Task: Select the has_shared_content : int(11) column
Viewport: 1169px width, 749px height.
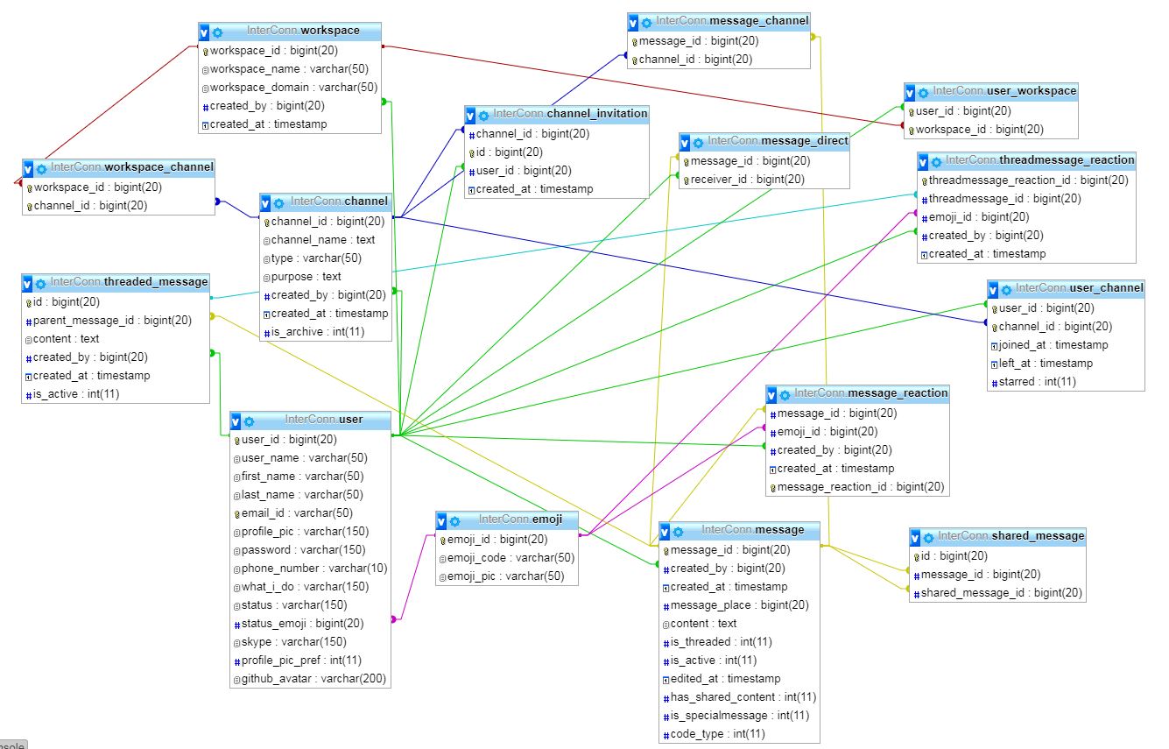Action: [x=740, y=697]
